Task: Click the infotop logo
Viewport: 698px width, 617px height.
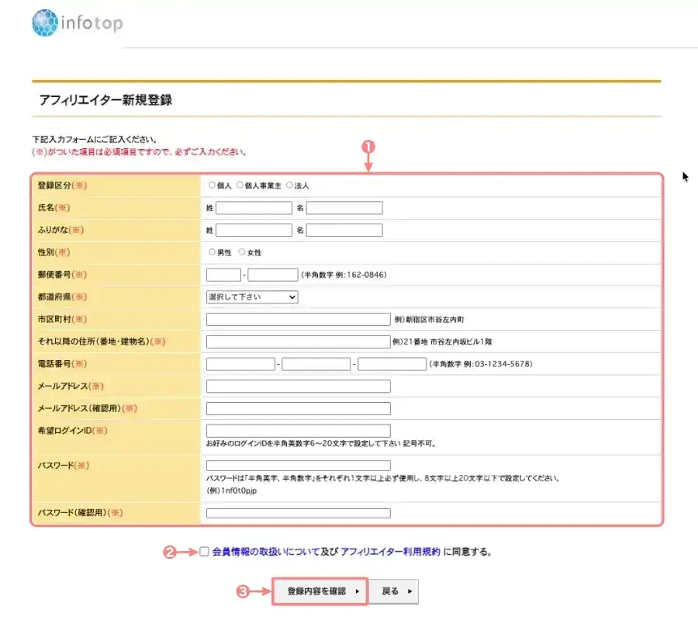Action: [78, 23]
